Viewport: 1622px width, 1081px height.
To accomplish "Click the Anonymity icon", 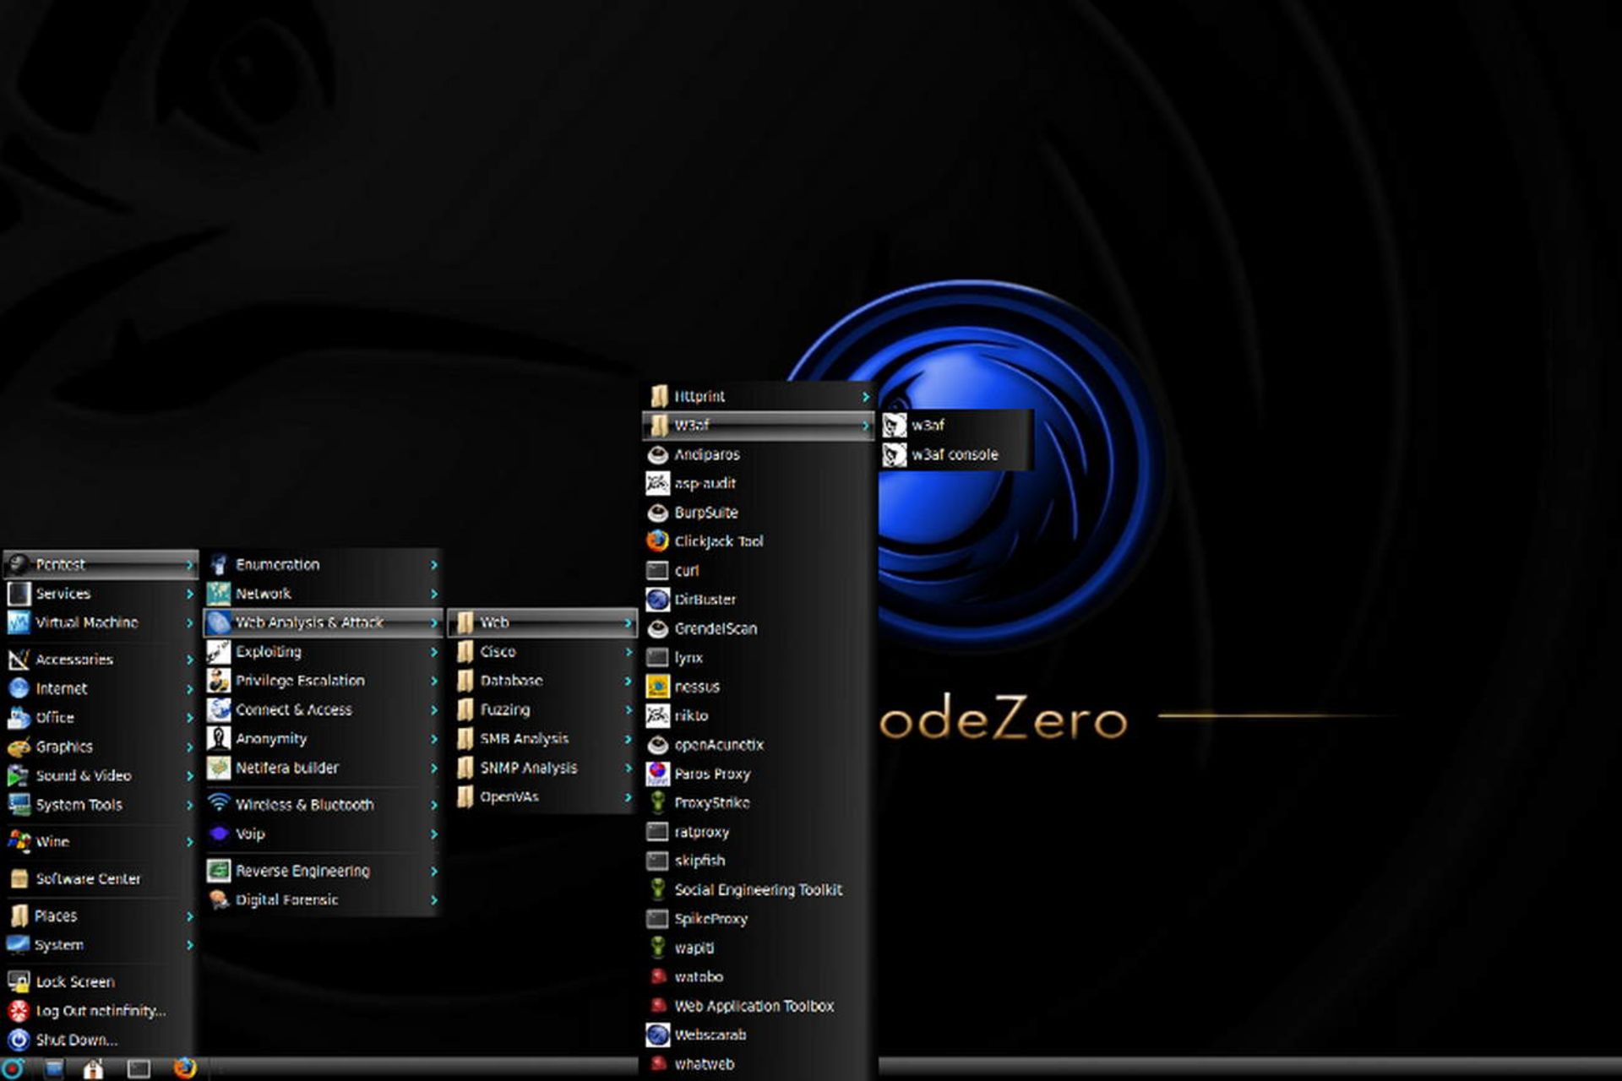I will pos(219,738).
